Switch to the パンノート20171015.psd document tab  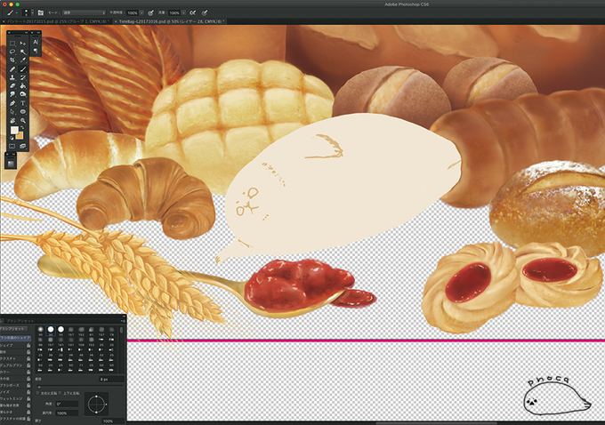coord(56,21)
